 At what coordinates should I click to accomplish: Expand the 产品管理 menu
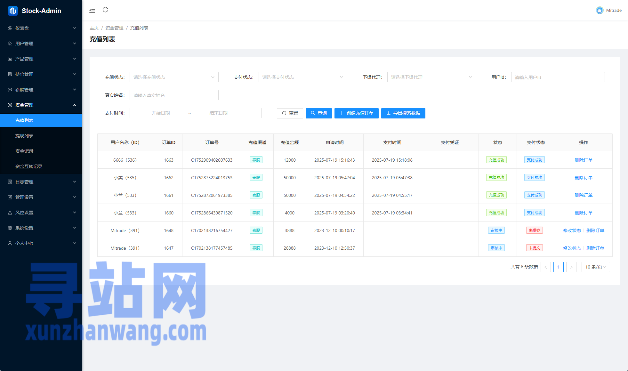[41, 59]
